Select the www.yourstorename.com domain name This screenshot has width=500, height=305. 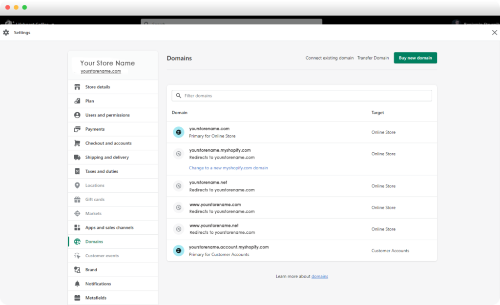(x=215, y=204)
